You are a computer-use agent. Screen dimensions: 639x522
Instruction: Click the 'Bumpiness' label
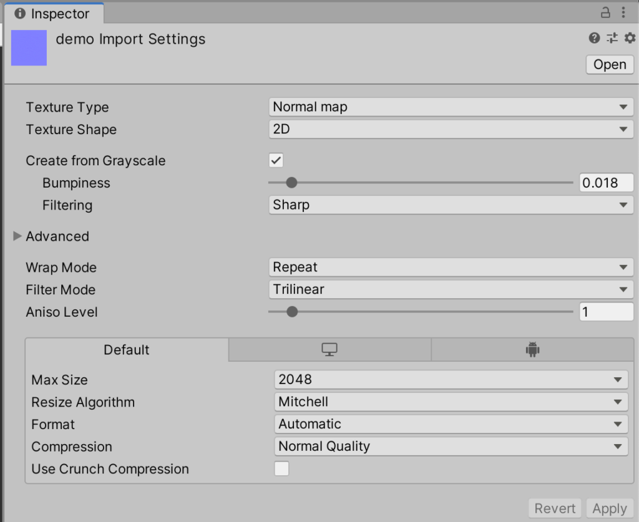click(76, 183)
